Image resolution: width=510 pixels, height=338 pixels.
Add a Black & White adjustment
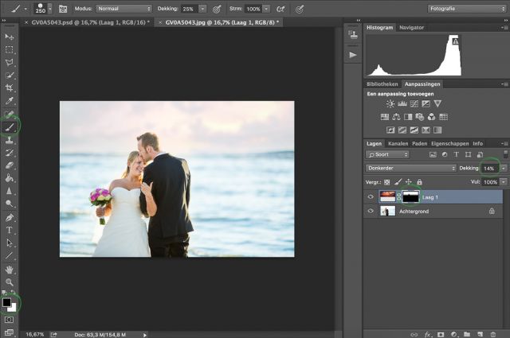408,117
